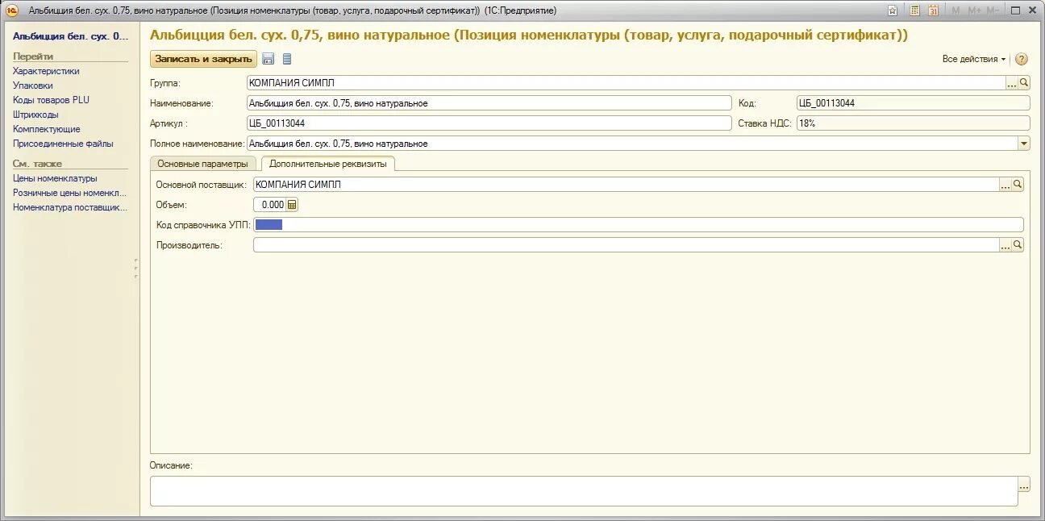Click into the Наименование field
The image size is (1045, 521).
[489, 103]
